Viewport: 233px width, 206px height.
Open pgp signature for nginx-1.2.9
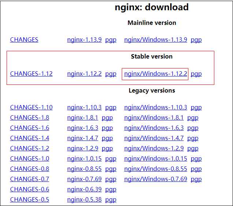107,149
